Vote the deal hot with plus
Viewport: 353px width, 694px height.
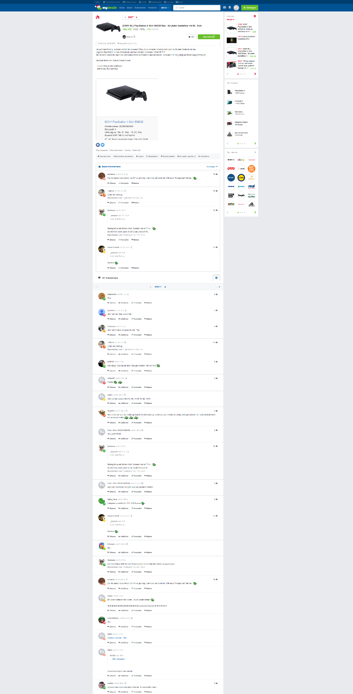click(136, 17)
